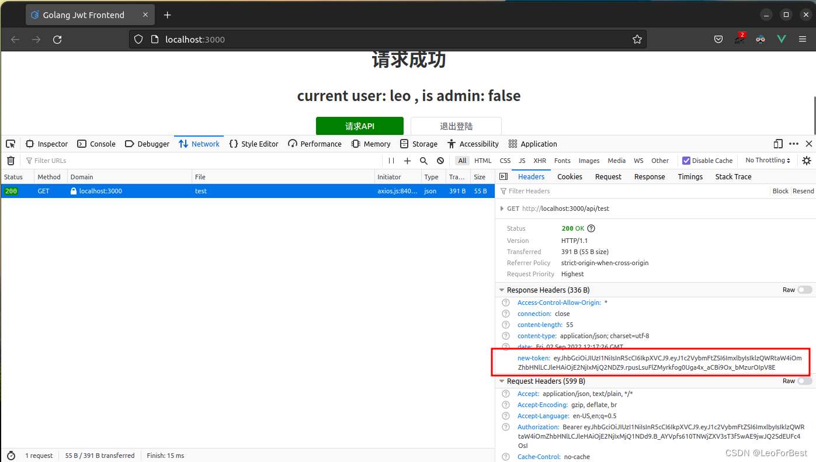Screen dimensions: 816x462
Task: Toggle Raw switch for Response Headers
Action: pos(805,290)
